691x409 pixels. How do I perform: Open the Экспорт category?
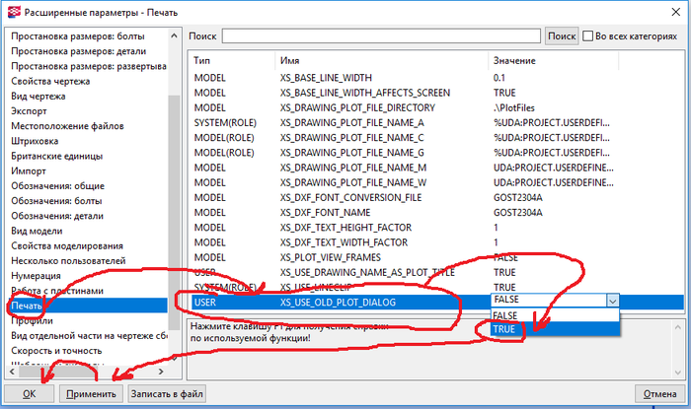29,110
